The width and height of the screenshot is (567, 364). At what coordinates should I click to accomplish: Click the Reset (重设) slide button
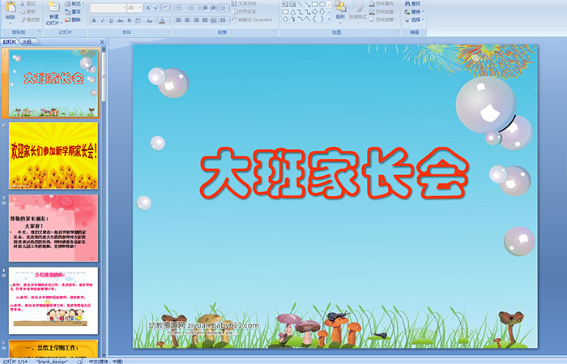[x=73, y=11]
